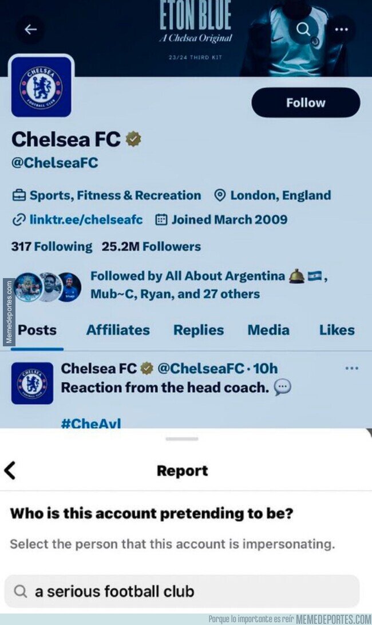The width and height of the screenshot is (372, 625).
Task: Open the post's three-dot menu
Action: (x=352, y=368)
